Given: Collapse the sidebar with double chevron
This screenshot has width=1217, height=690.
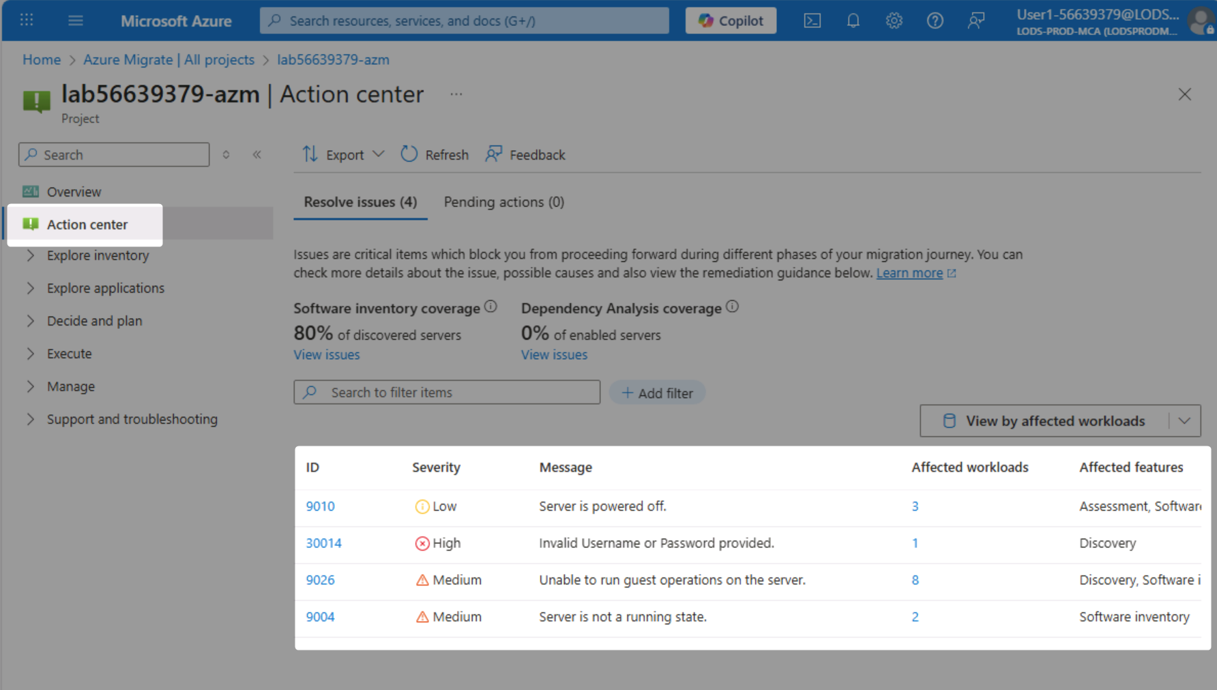Looking at the screenshot, I should coord(257,155).
